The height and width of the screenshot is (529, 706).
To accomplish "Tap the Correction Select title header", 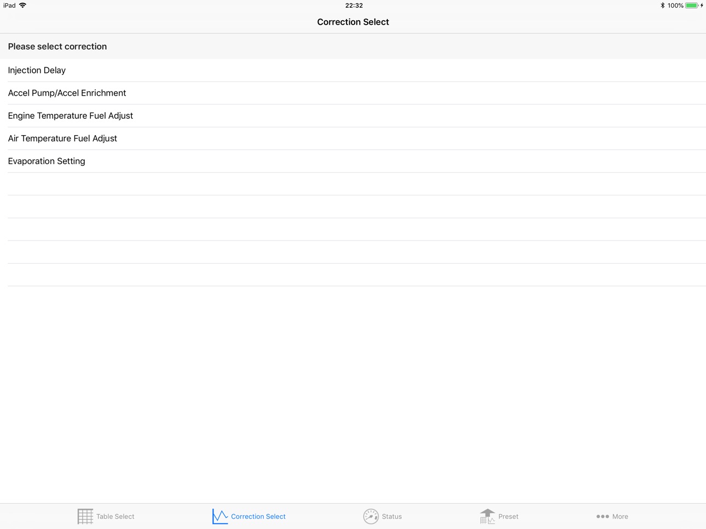I will click(353, 22).
